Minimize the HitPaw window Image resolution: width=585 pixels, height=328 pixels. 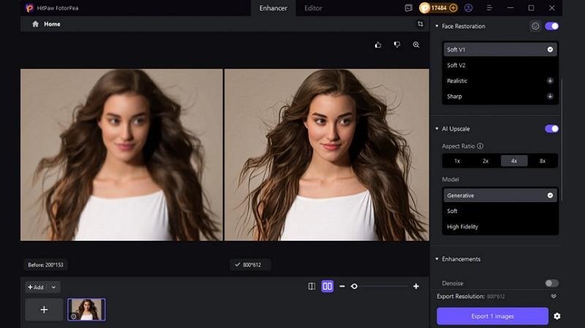click(510, 8)
